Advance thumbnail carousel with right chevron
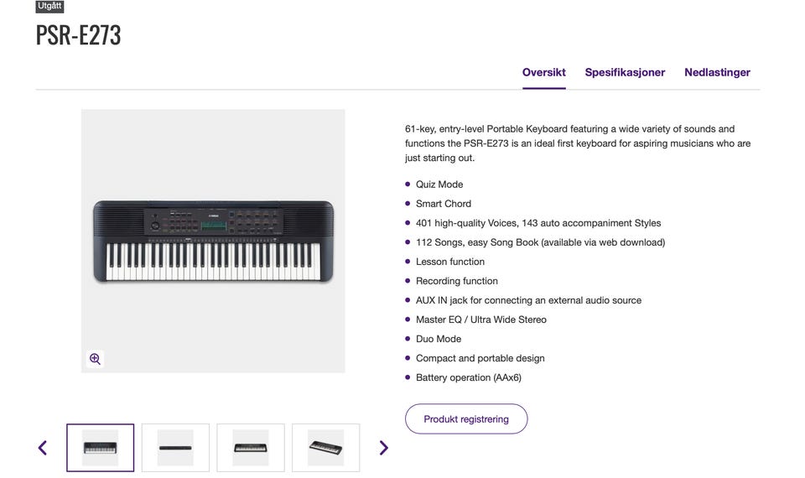 click(x=383, y=448)
